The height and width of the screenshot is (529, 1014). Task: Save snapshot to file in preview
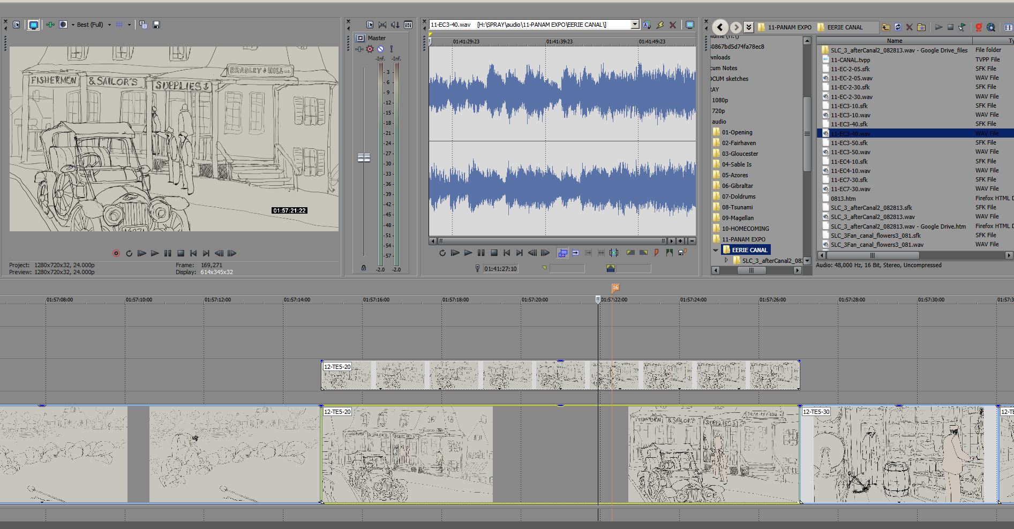pyautogui.click(x=156, y=25)
